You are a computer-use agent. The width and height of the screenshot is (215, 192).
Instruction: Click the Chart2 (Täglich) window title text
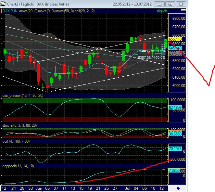[20, 4]
